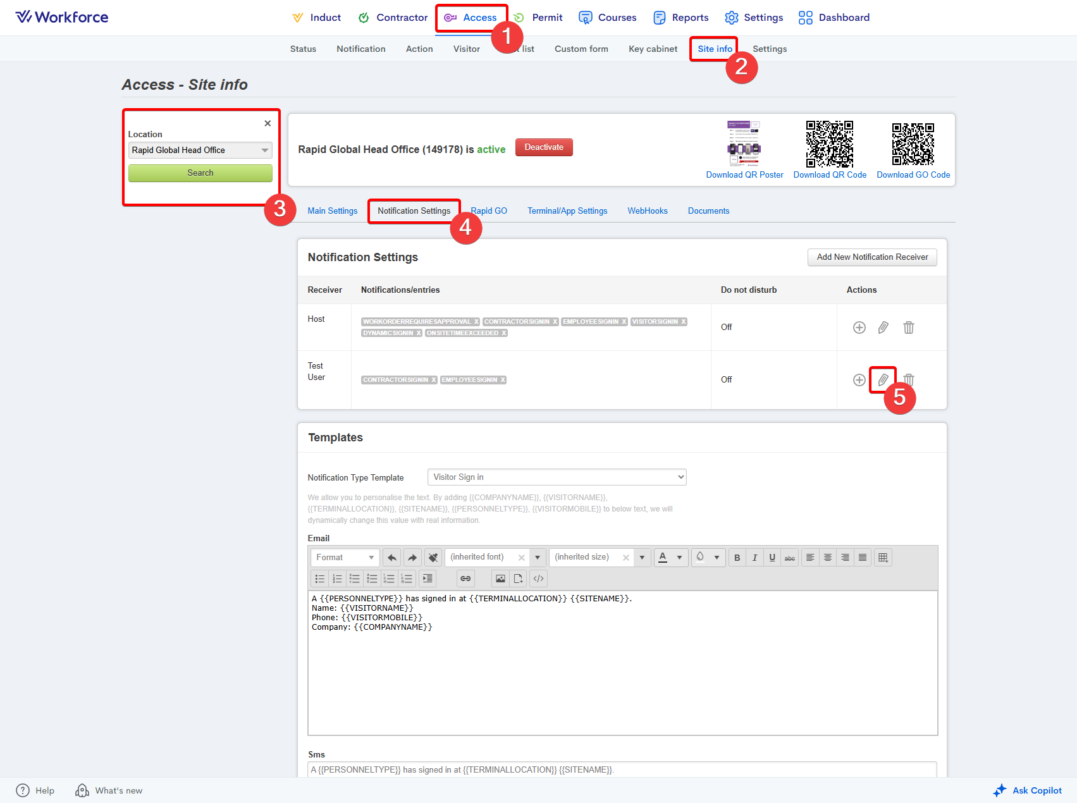Screen dimensions: 1077x803
Task: Add notification entry for Host row
Action: [x=859, y=328]
